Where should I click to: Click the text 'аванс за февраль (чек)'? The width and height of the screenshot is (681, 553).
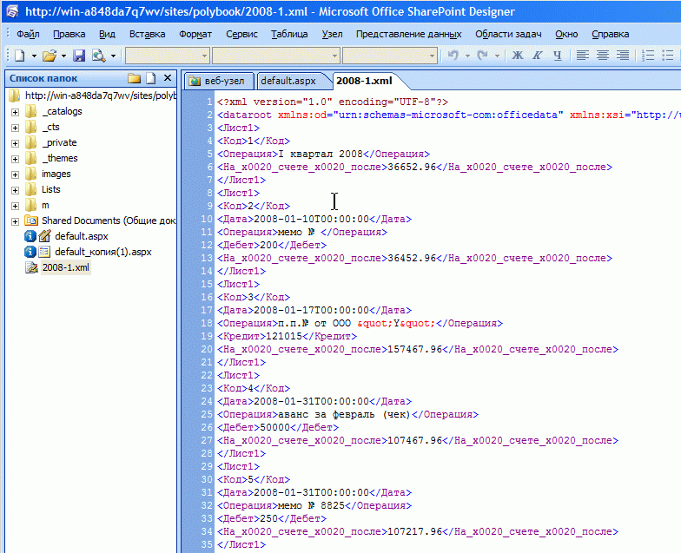[x=344, y=414]
